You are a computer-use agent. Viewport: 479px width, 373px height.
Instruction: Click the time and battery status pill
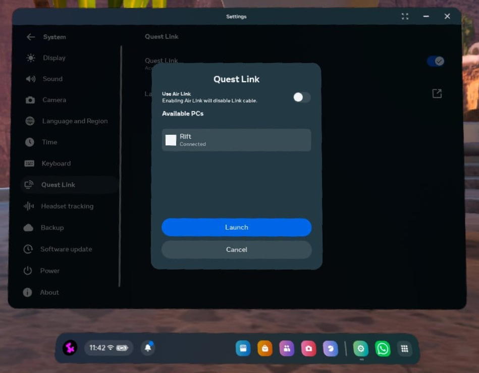(109, 348)
